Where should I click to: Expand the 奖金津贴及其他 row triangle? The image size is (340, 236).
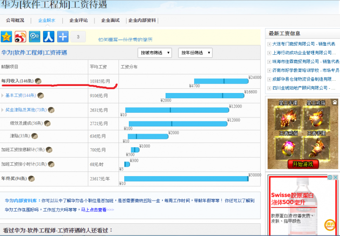coord(2,110)
